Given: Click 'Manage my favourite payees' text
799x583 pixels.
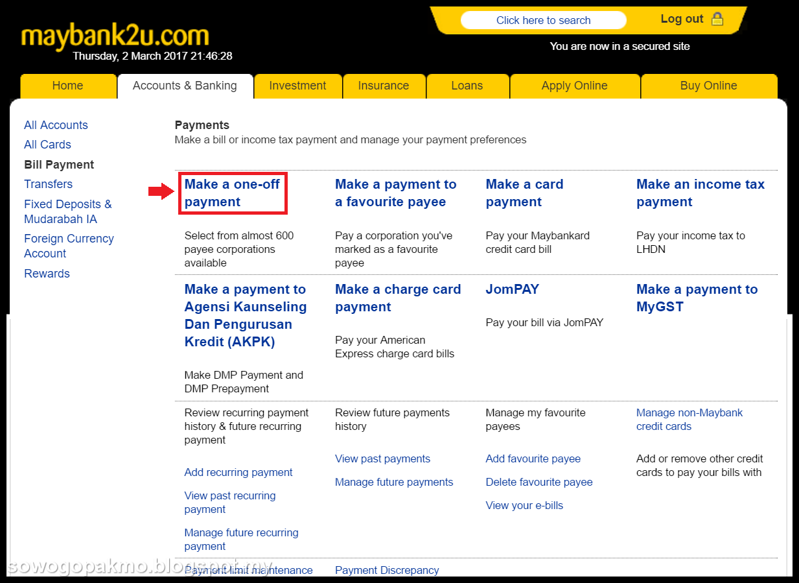Looking at the screenshot, I should pos(535,420).
